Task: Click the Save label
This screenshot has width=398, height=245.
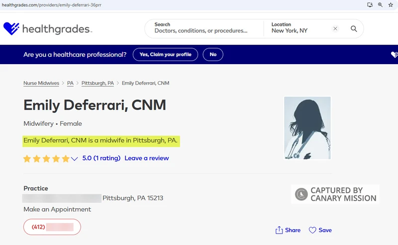Action: point(325,230)
